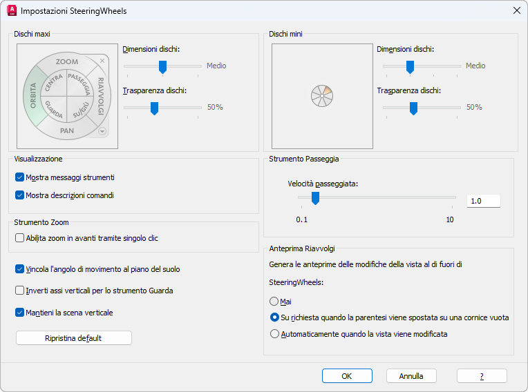Confirm settings with OK button
Viewport: 528px width, 392px height.
[347, 376]
